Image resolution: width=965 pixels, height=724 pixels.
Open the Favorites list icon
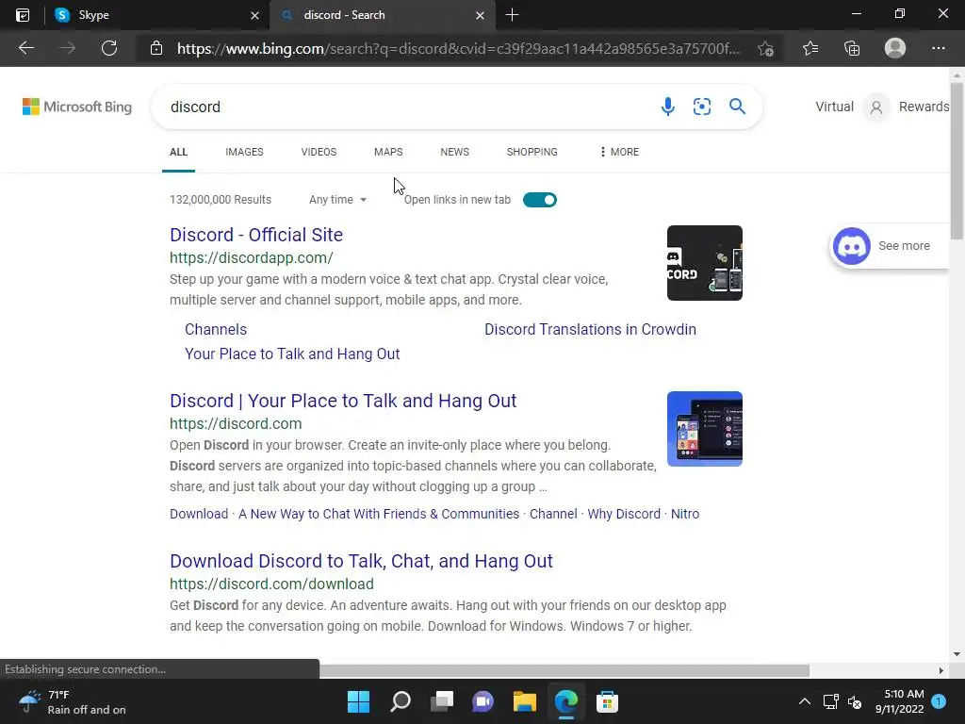(810, 48)
